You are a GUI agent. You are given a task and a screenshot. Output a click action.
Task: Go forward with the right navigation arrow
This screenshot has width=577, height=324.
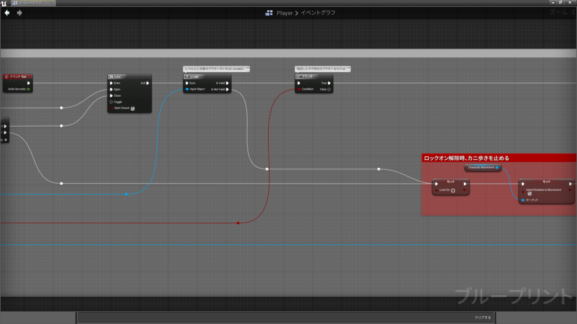[x=20, y=13]
